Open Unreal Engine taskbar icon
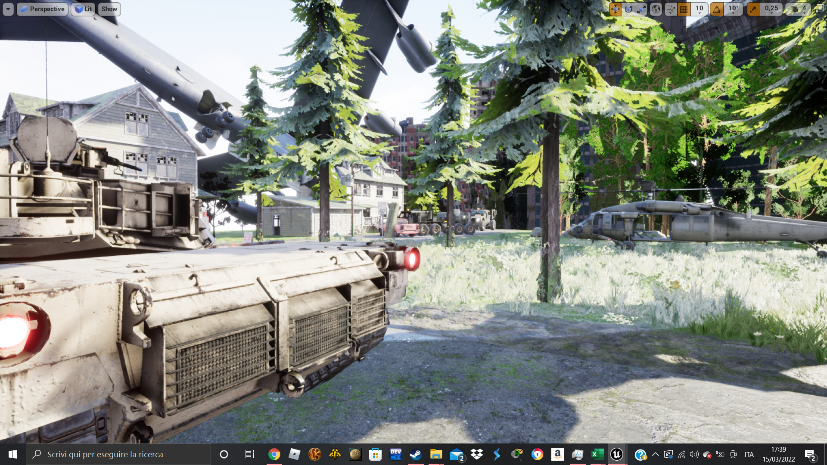The image size is (827, 465). pos(617,454)
